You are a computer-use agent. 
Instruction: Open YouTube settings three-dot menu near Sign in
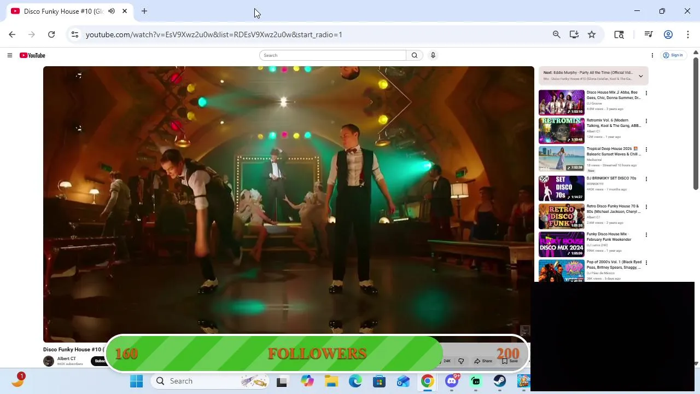(x=652, y=55)
